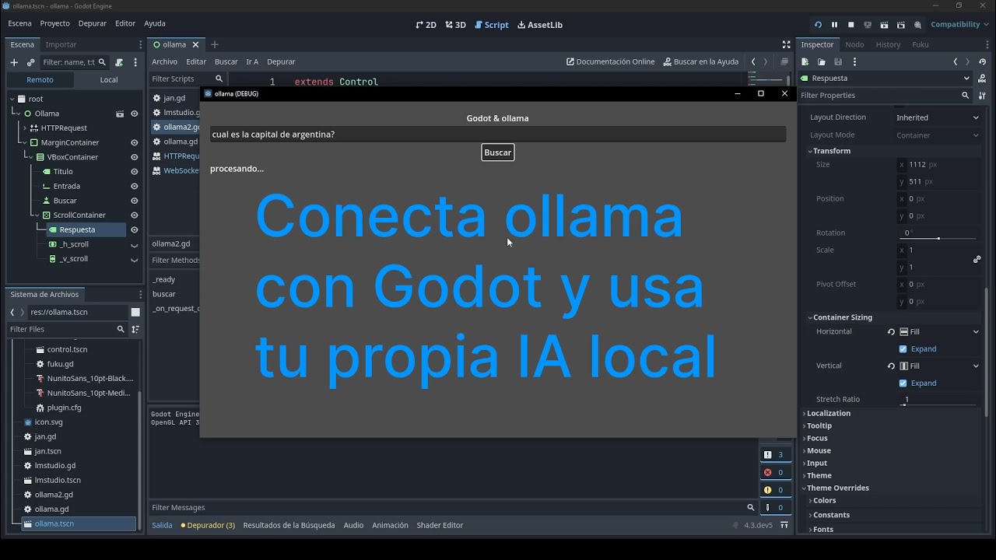The width and height of the screenshot is (996, 560).
Task: Click the reload project icon in run toolbar
Action: [x=818, y=25]
